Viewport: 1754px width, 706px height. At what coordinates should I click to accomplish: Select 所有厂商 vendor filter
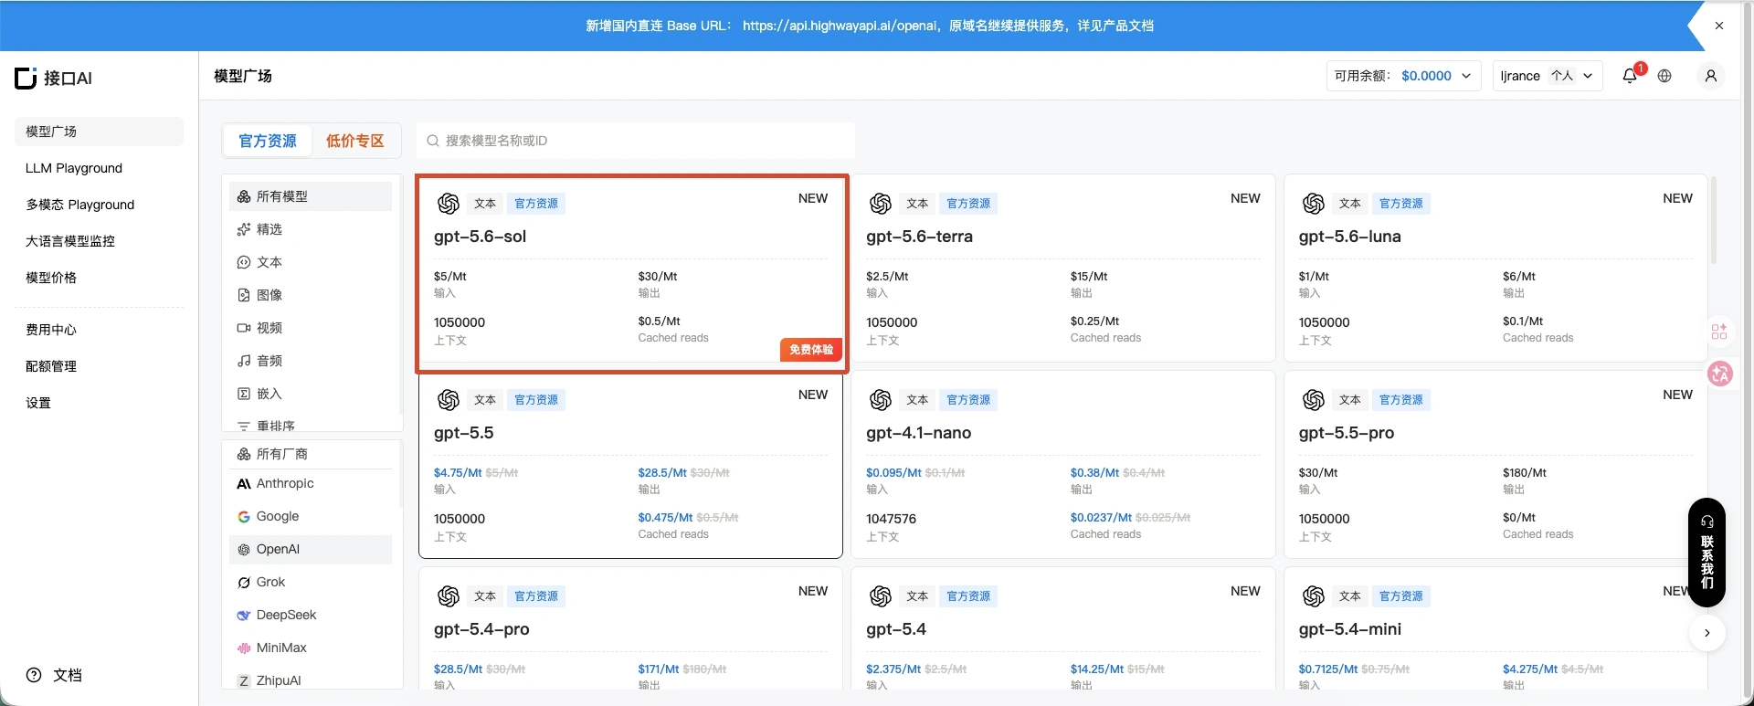[311, 454]
